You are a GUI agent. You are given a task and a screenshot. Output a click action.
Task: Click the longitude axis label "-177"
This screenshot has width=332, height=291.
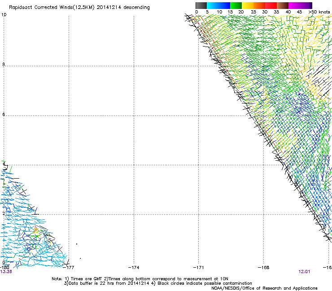click(69, 268)
